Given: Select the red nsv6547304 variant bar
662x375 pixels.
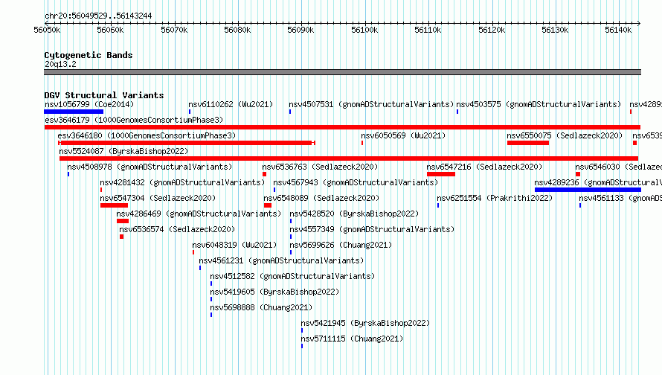Looking at the screenshot, I should tap(114, 205).
